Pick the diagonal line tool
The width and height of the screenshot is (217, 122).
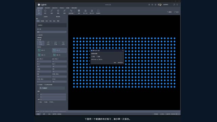[52, 12]
